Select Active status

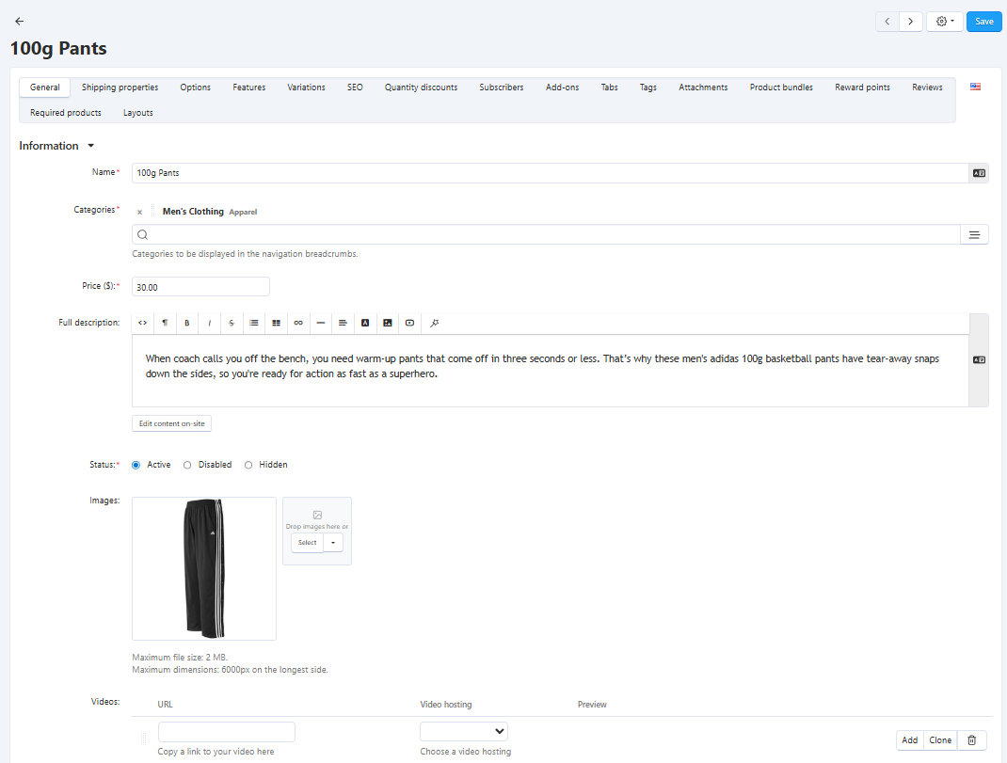pyautogui.click(x=136, y=465)
